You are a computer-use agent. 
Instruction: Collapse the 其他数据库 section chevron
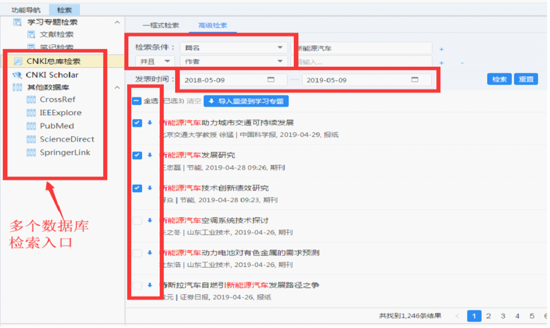click(117, 87)
